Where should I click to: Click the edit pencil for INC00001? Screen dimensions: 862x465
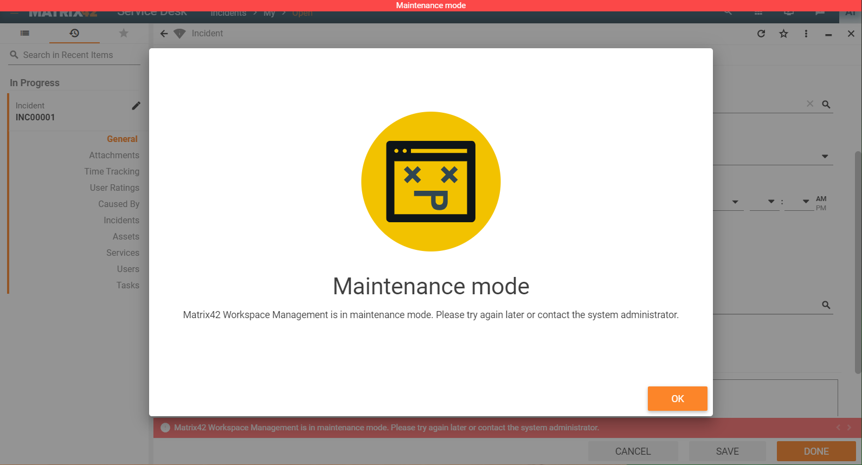136,106
